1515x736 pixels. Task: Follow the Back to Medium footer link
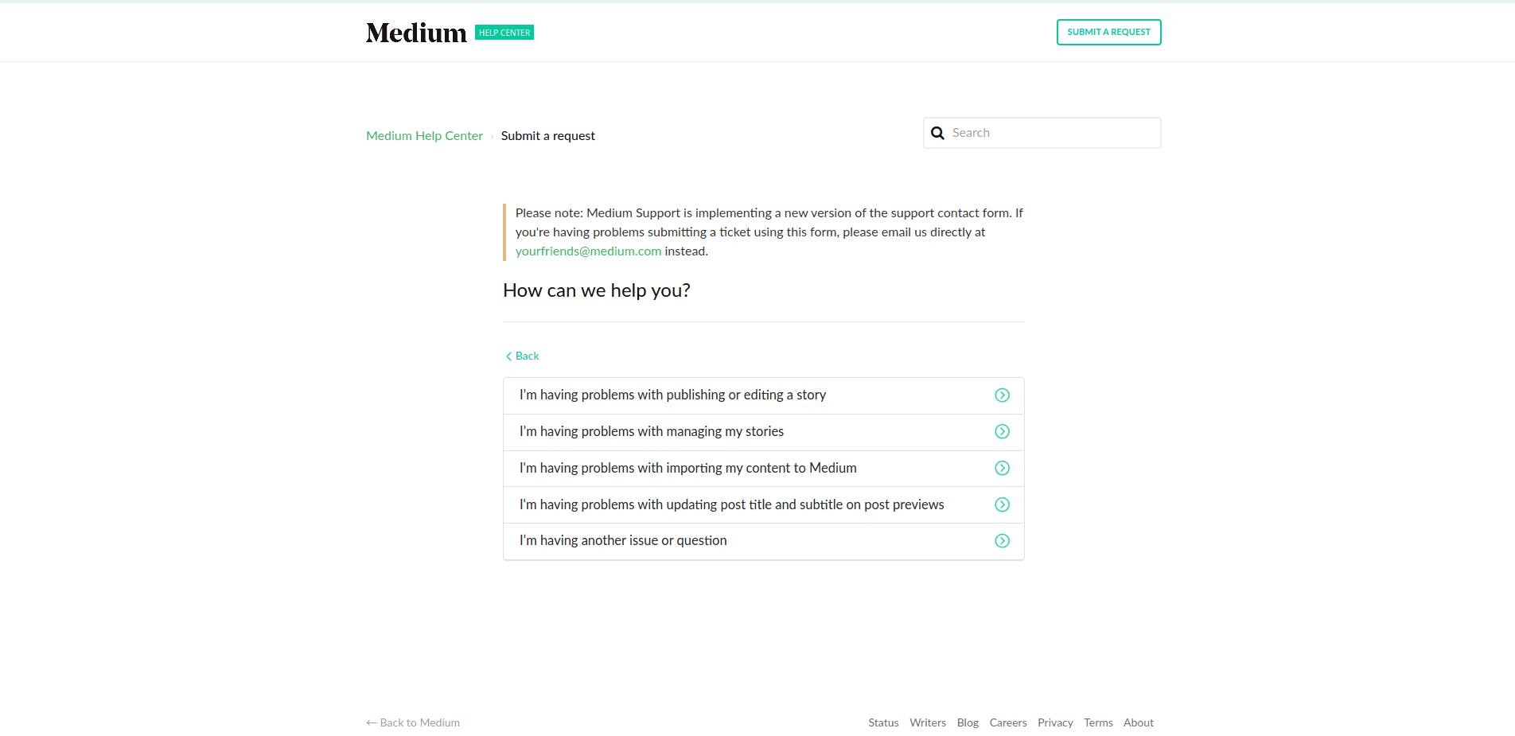pyautogui.click(x=413, y=722)
